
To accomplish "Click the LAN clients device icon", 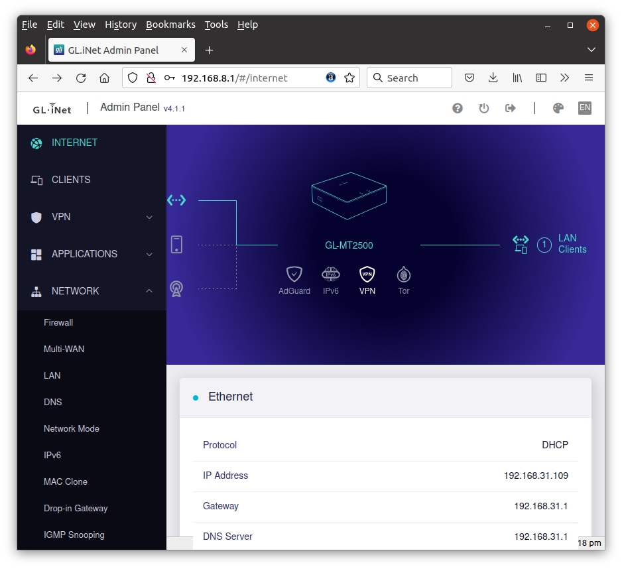I will (x=521, y=245).
